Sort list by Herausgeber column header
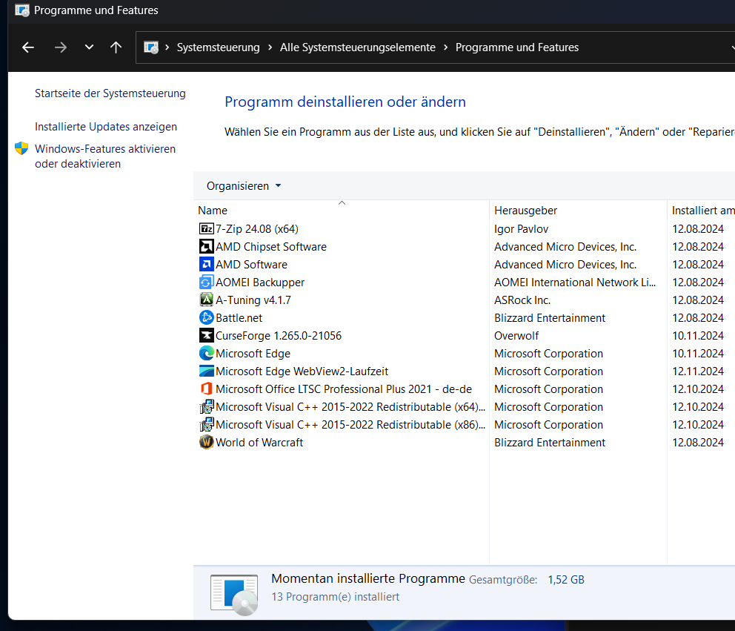This screenshot has width=735, height=631. (x=578, y=211)
